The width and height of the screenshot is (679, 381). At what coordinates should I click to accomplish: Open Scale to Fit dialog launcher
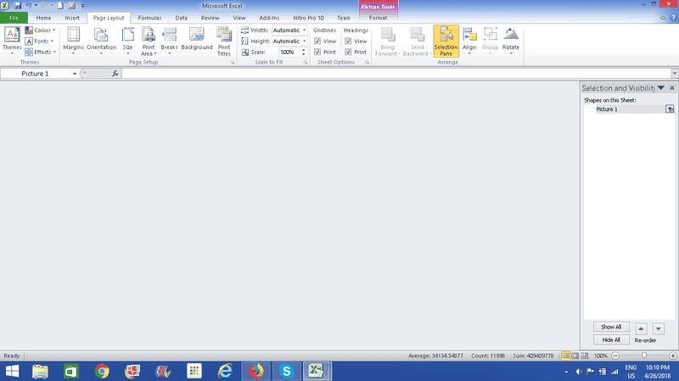pos(306,63)
